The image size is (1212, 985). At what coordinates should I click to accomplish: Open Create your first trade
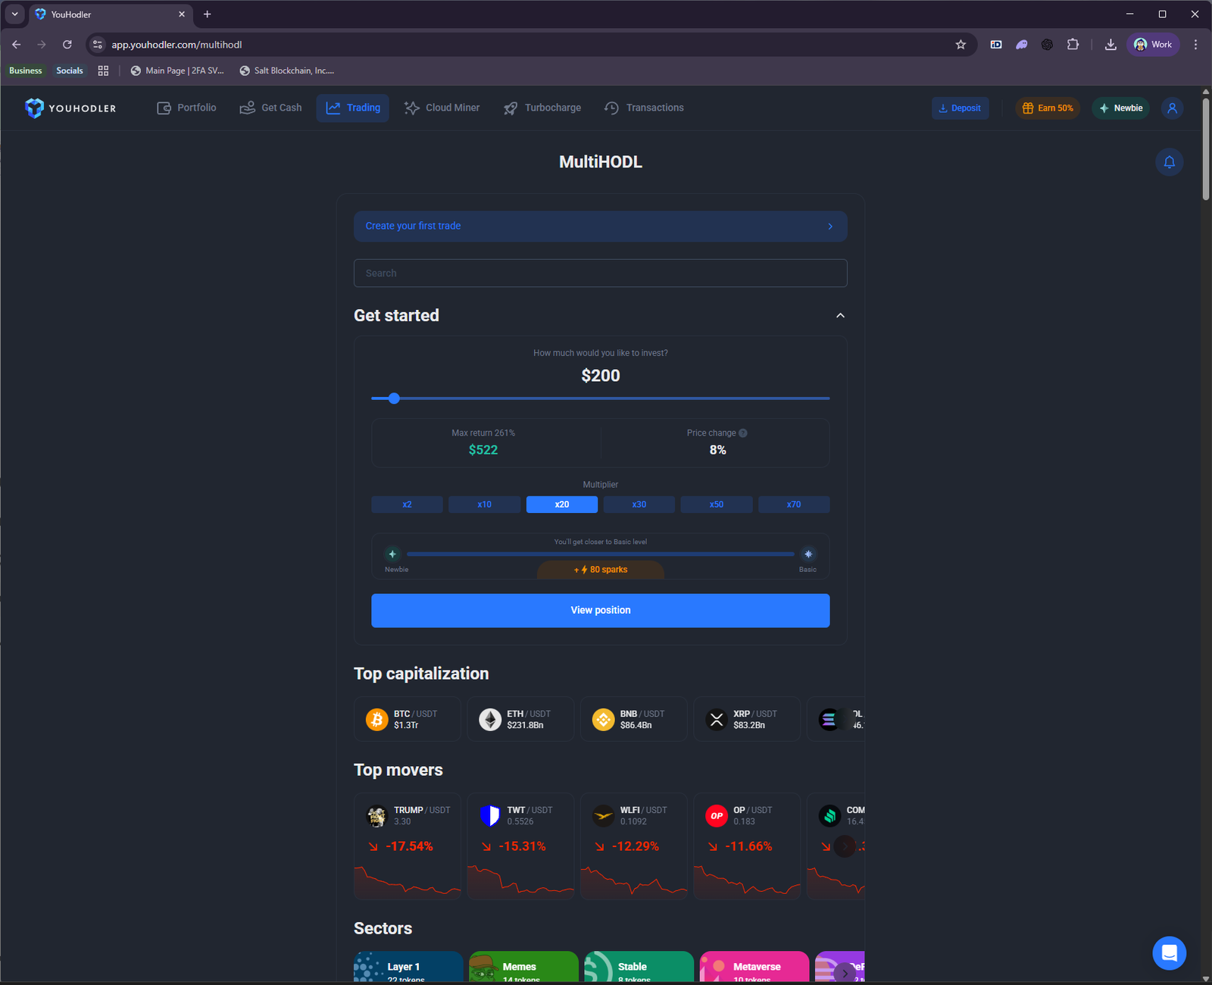pos(600,226)
